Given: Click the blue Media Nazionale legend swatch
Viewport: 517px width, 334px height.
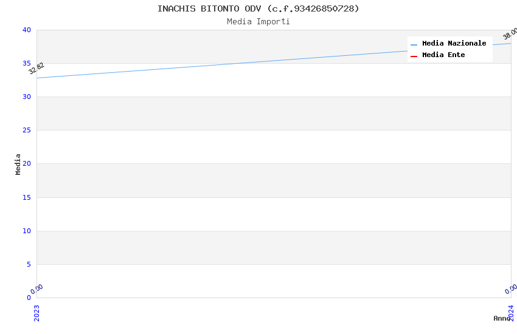Looking at the screenshot, I should point(414,44).
